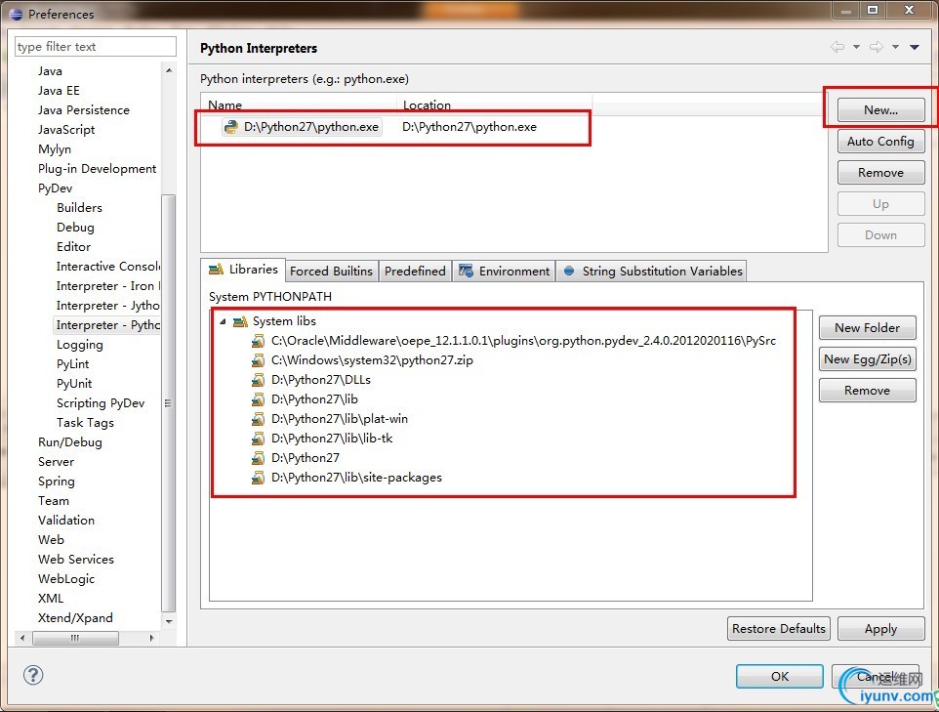Click Remove beside System PYTHONPATH list
939x712 pixels.
[867, 390]
